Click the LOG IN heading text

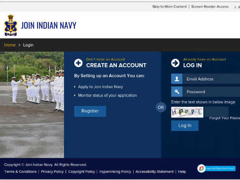pos(192,65)
